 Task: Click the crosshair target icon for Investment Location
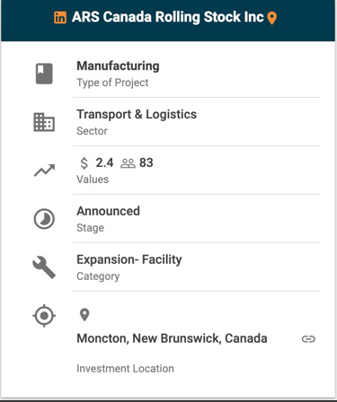pos(44,316)
